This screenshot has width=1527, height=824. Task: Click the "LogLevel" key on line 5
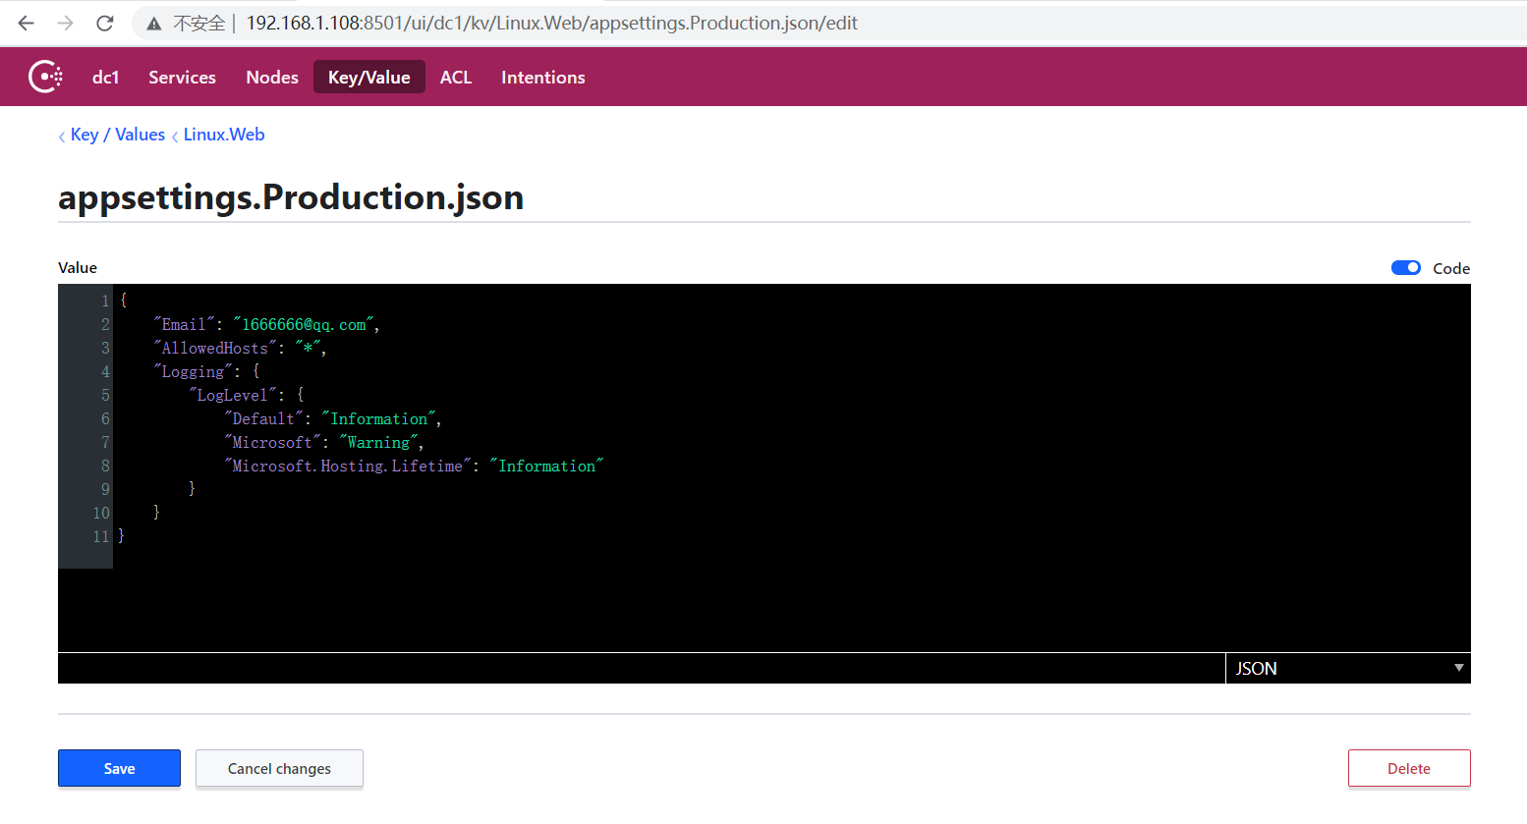[x=233, y=395]
